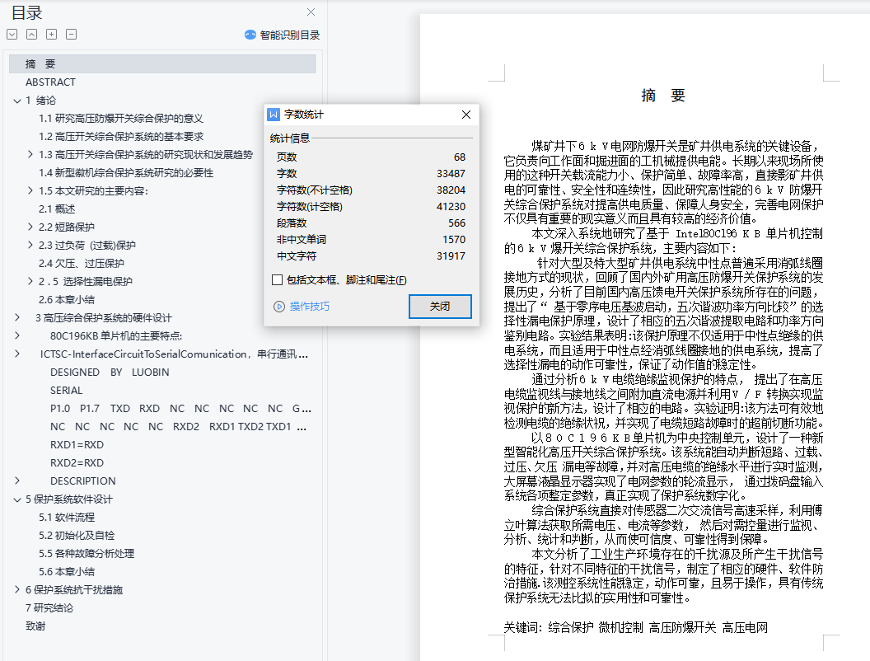
Task: Go to 1.4 新型微机综合保护系统研究的必要性
Action: point(126,172)
